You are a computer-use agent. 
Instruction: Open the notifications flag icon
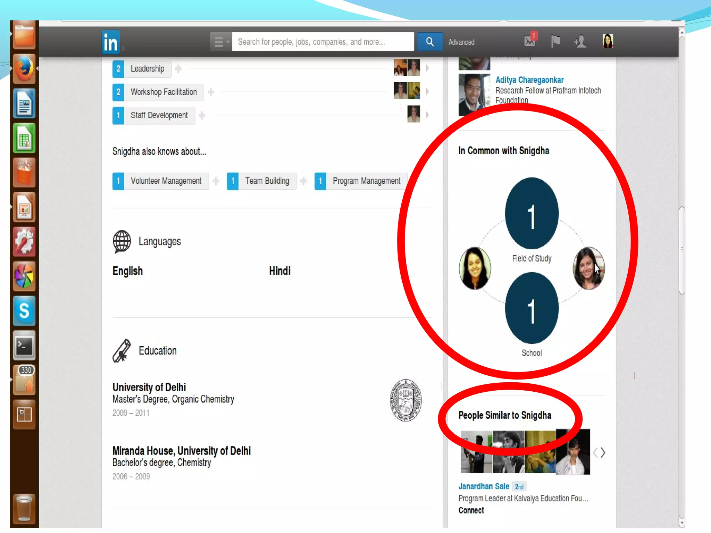point(555,41)
